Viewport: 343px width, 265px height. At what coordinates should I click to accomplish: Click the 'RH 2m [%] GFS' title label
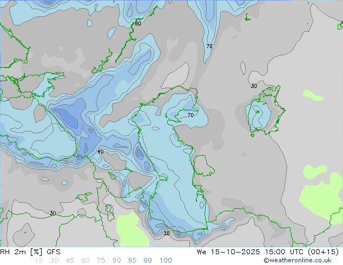click(x=30, y=252)
